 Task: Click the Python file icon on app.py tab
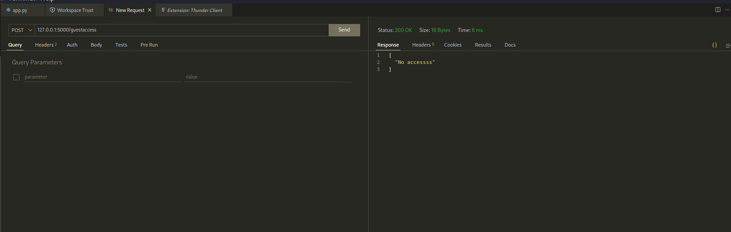tap(8, 10)
